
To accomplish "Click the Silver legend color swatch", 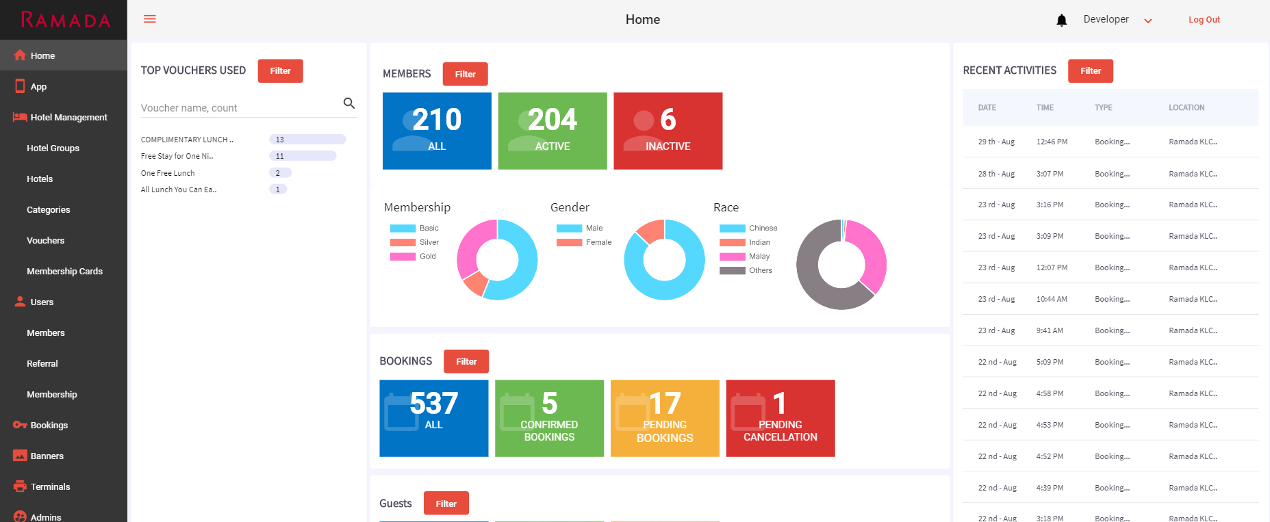I will coord(403,242).
